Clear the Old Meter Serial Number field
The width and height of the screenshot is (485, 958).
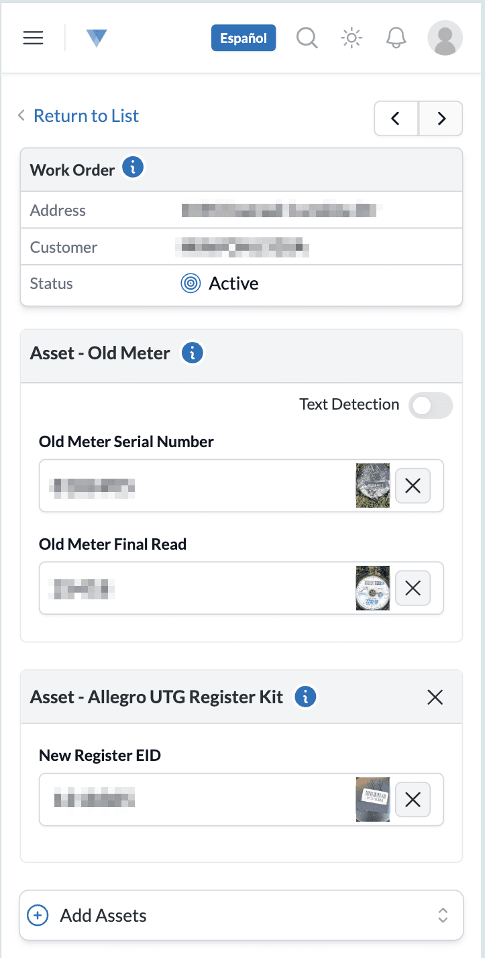coord(413,485)
